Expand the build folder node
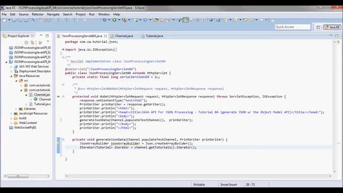343x193 pixels. [x=11, y=118]
